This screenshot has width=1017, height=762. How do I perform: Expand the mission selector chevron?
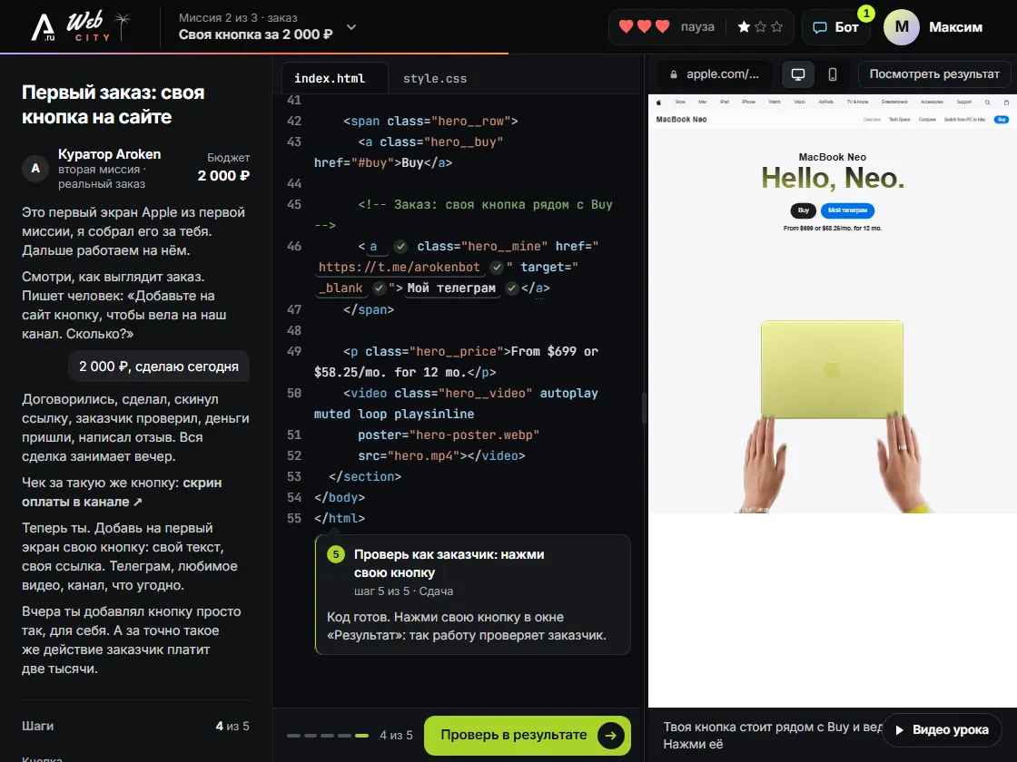[351, 27]
